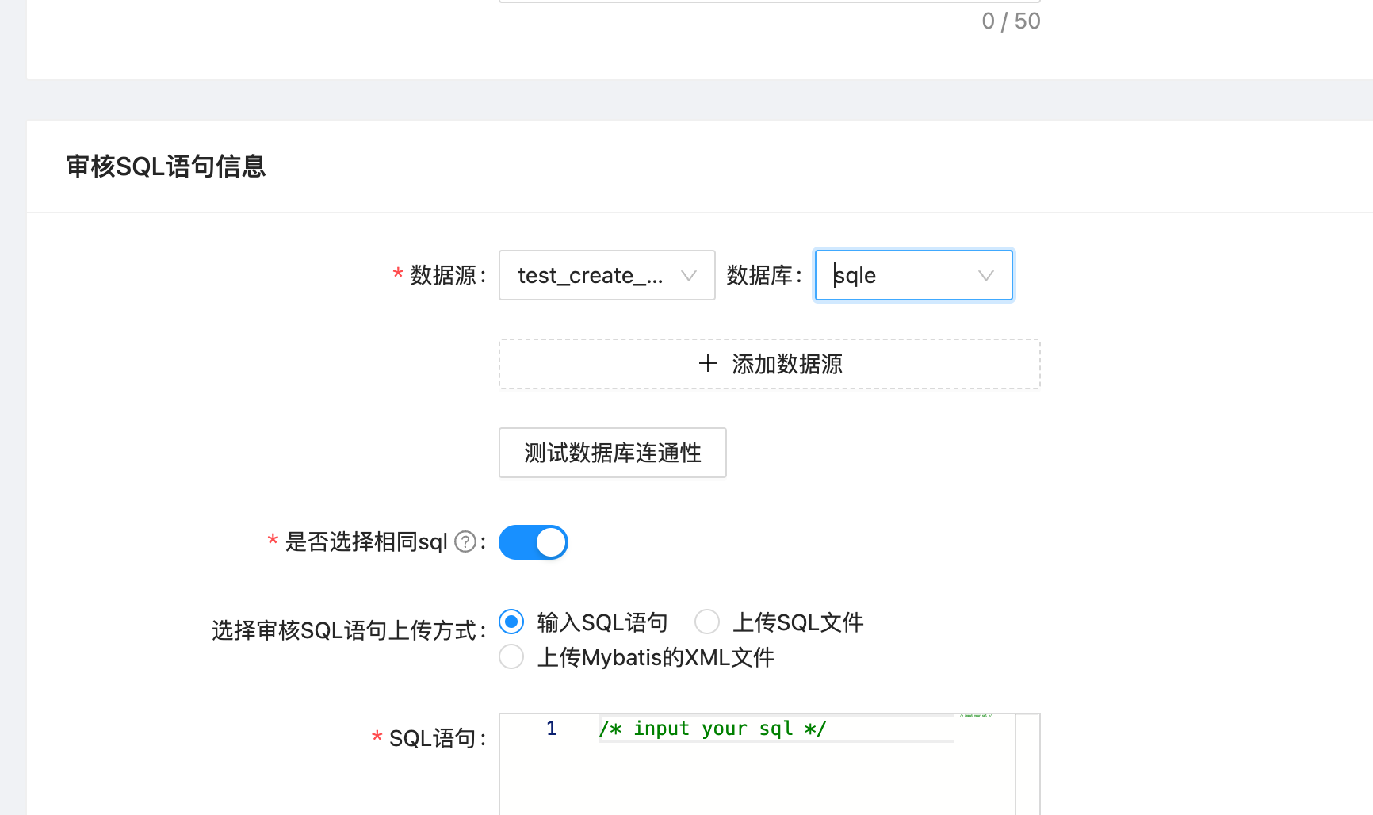Select 输入SQL语句 radio option

tap(511, 622)
